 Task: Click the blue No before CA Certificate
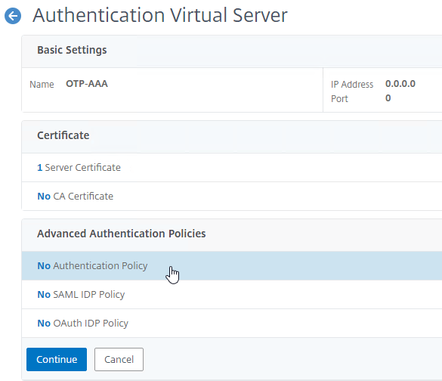44,197
